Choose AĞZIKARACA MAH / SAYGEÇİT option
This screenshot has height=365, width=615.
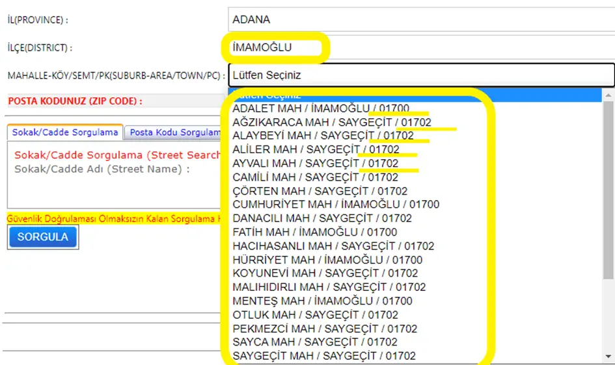click(331, 122)
